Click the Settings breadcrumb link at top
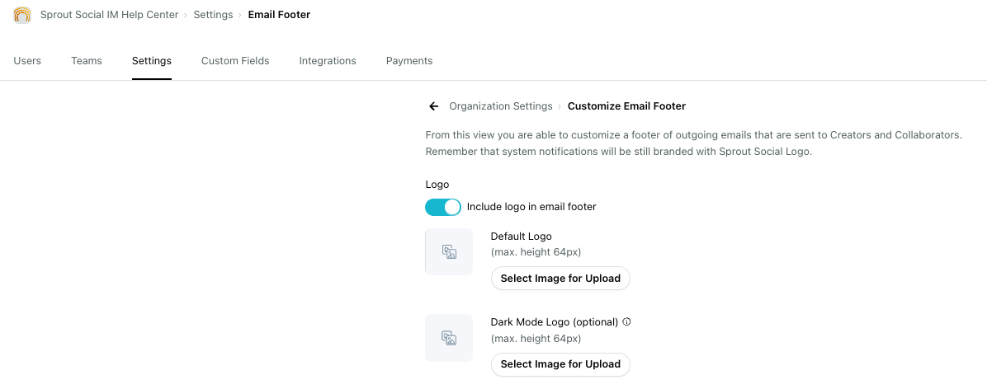 pos(213,15)
